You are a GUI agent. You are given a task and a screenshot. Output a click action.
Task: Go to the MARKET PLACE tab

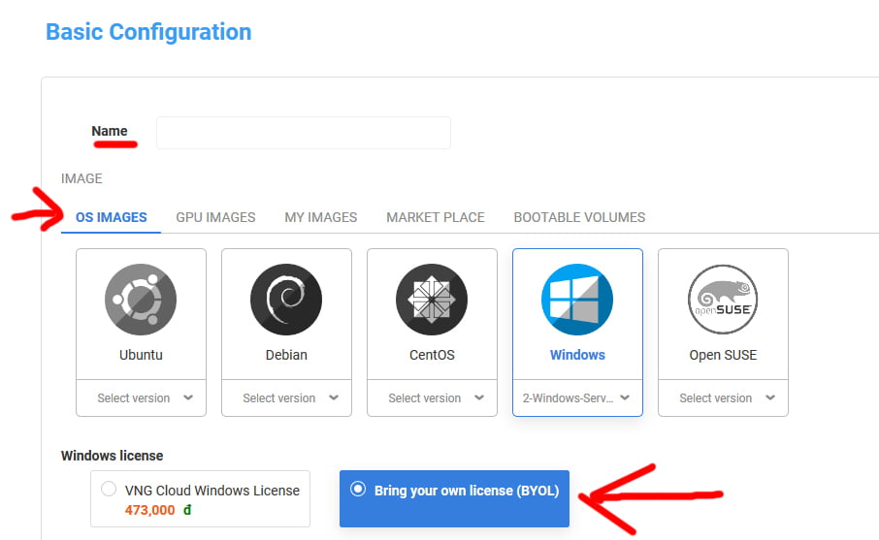[x=435, y=217]
